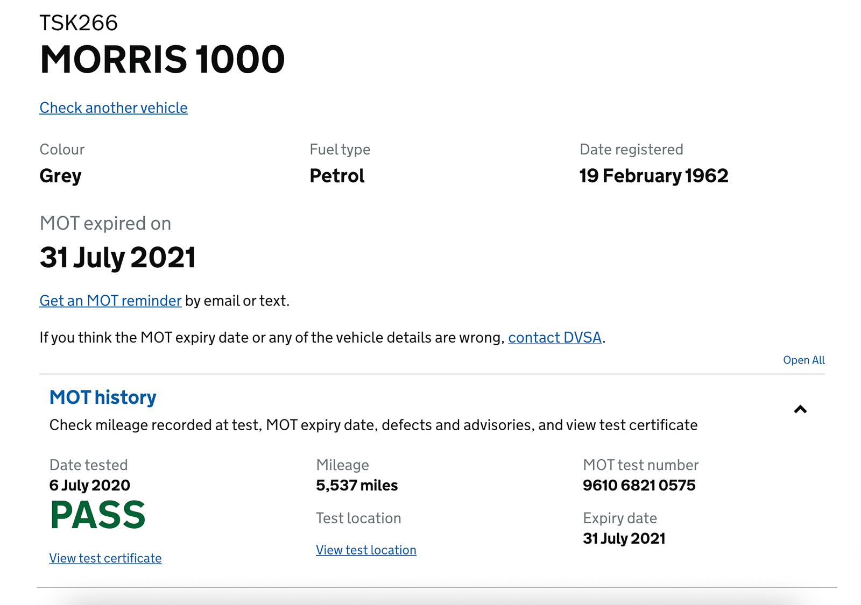
Task: Select the colour value Grey
Action: click(x=61, y=176)
